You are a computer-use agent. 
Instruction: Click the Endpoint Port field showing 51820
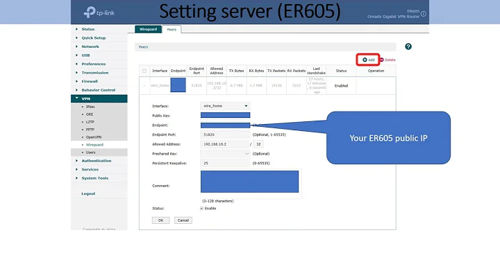pos(225,134)
